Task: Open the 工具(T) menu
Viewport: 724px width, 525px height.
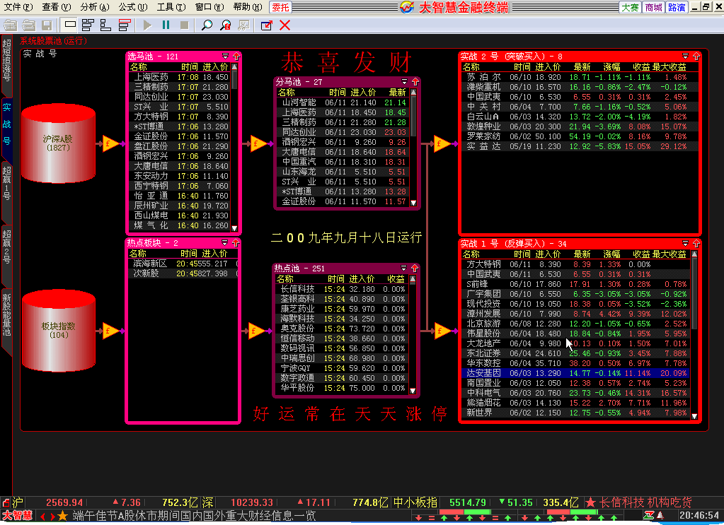Action: [171, 7]
